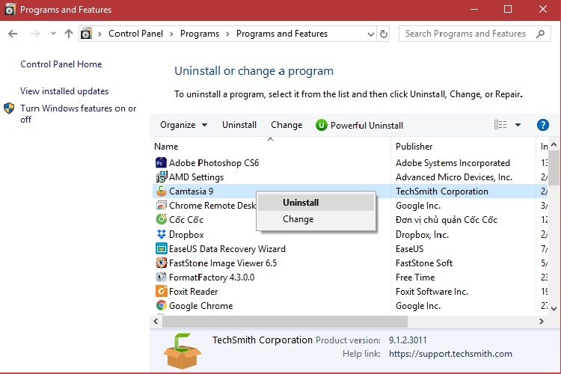The width and height of the screenshot is (561, 374).
Task: Sort list by Publisher column header
Action: (414, 147)
